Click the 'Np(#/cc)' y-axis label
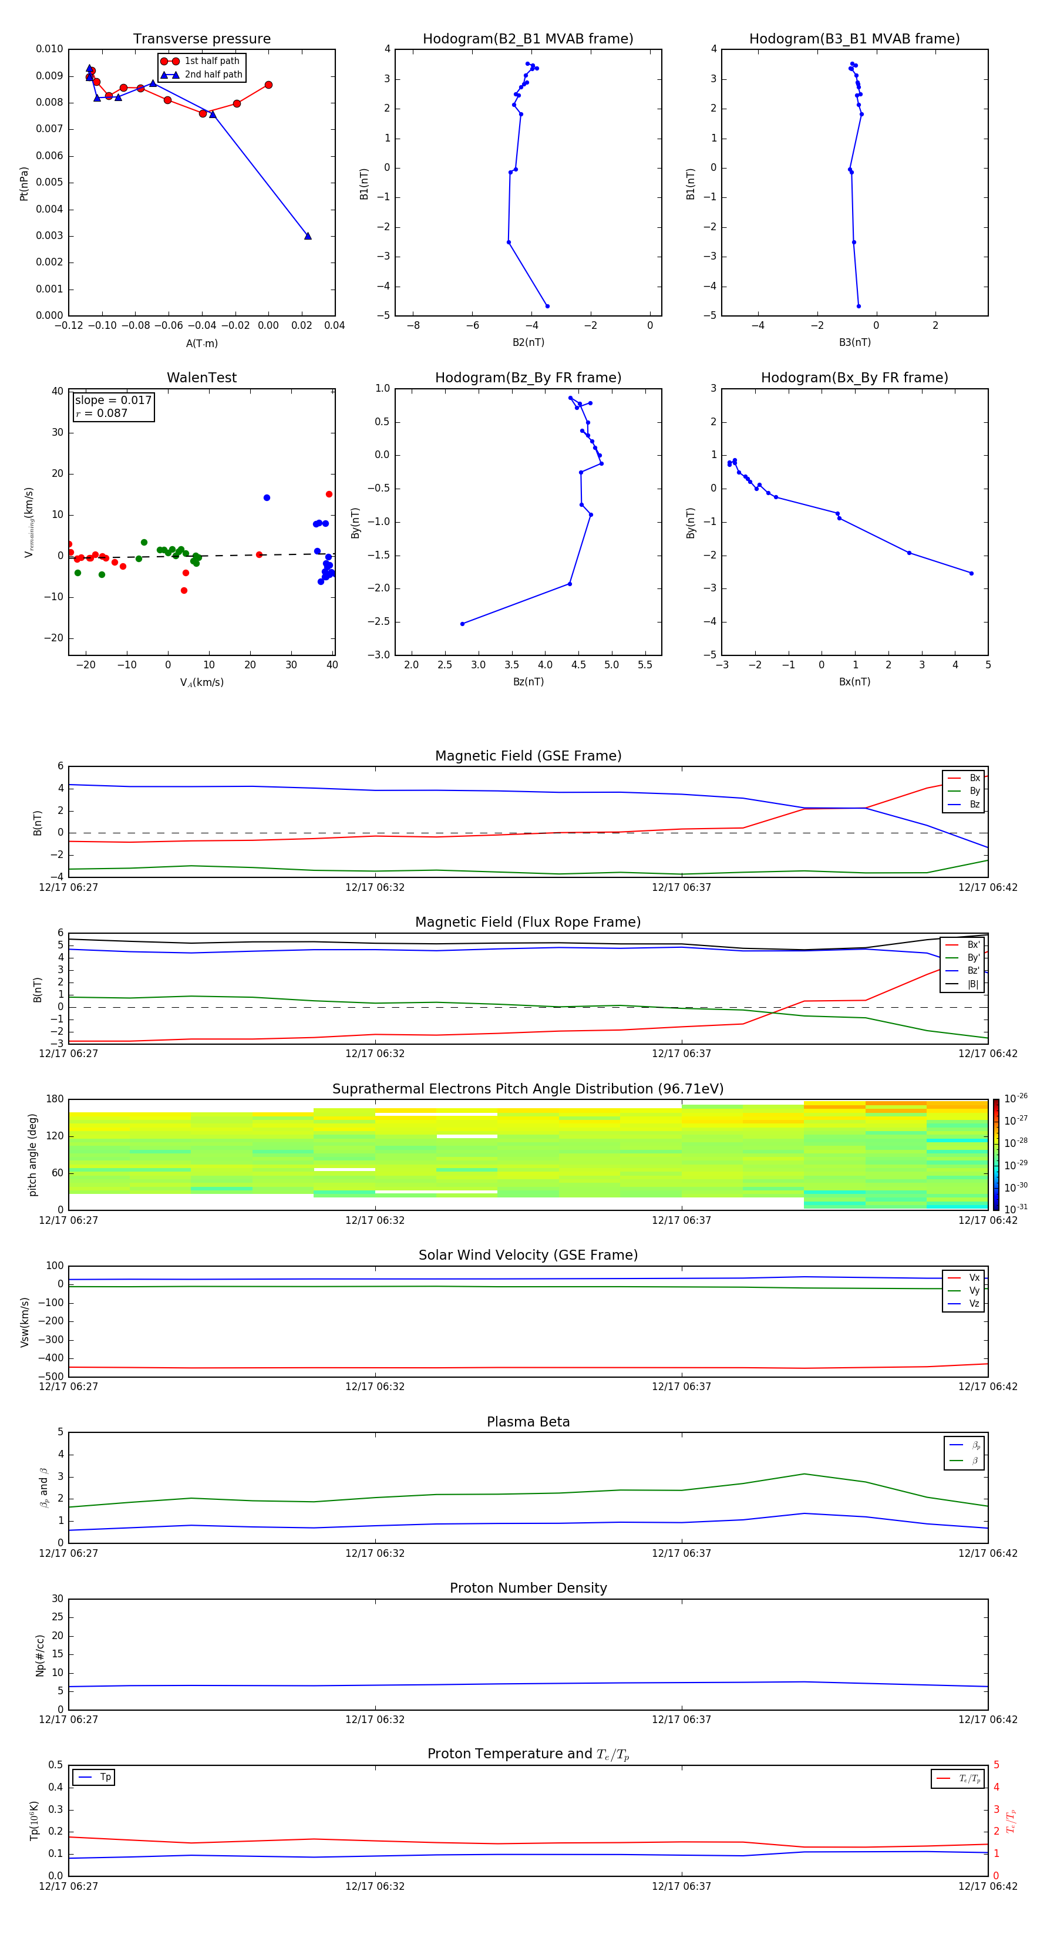The height and width of the screenshot is (1938, 1057). coord(41,1655)
